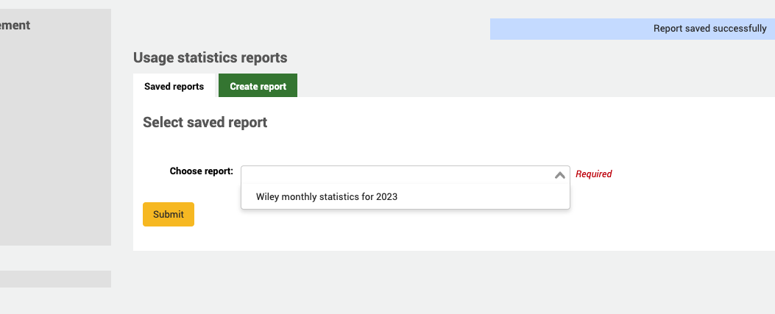Click the Report saved successfully message
Screen dimensions: 775x314
709,29
